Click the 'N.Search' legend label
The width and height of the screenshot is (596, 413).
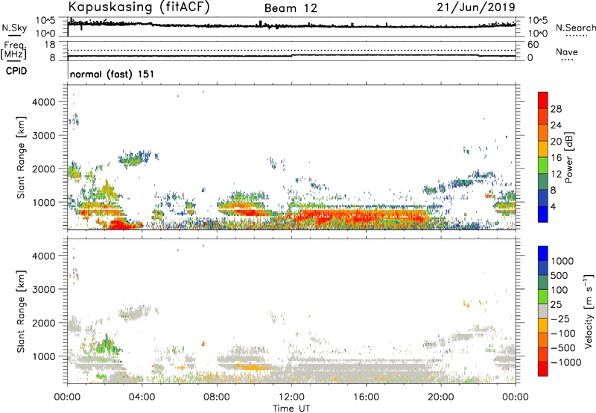(x=576, y=28)
